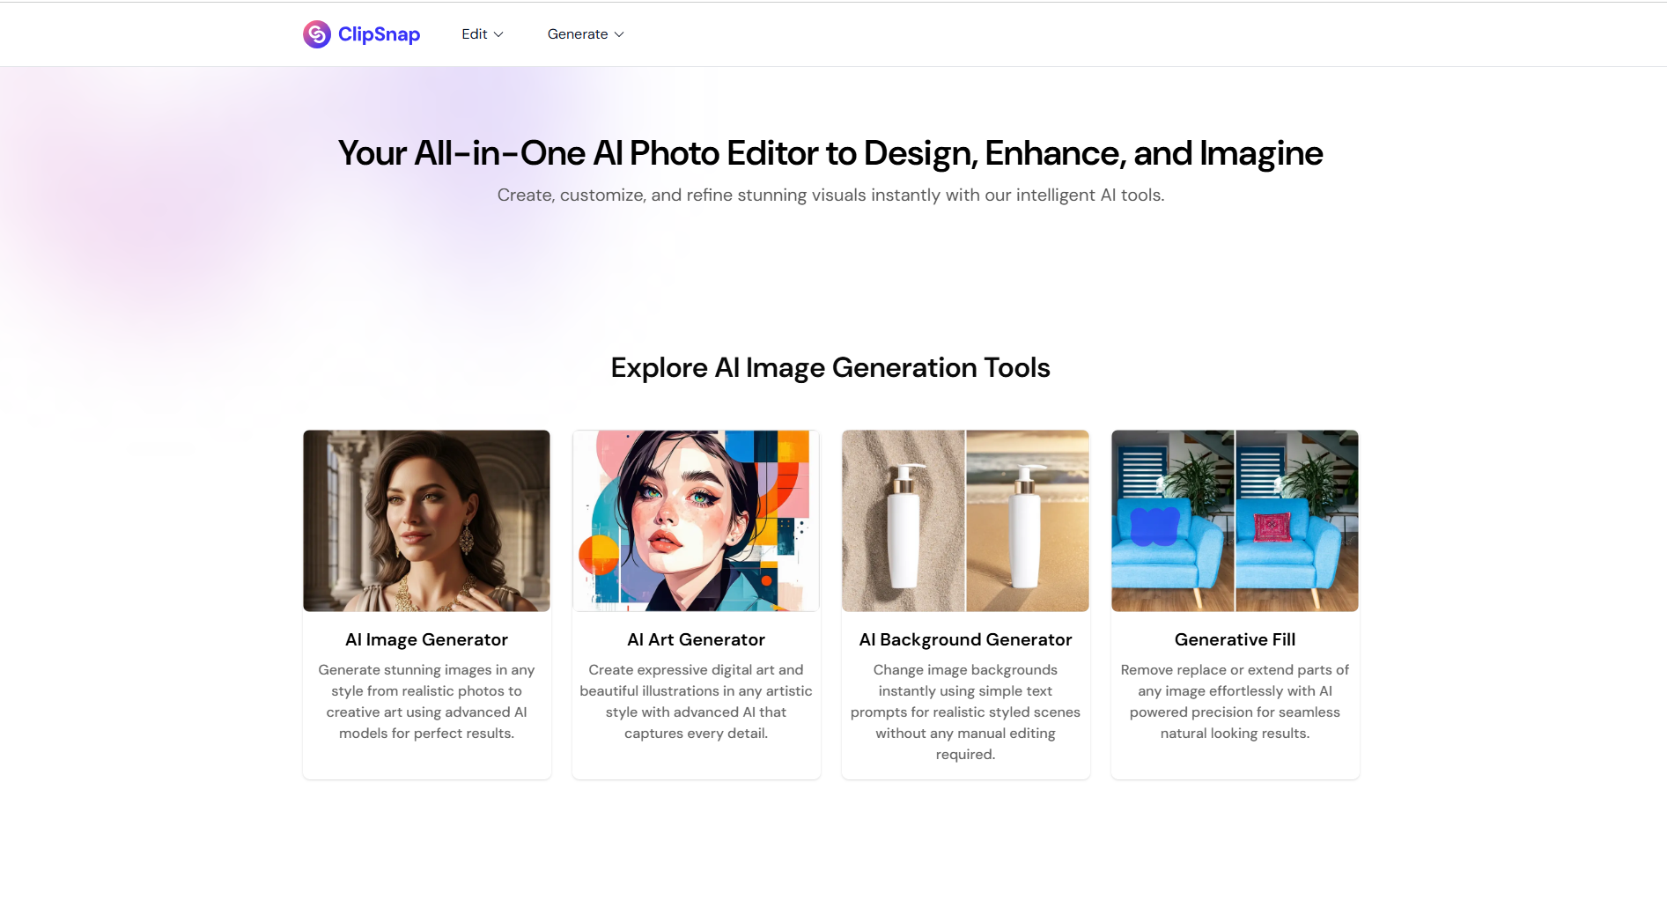Image resolution: width=1667 pixels, height=922 pixels.
Task: Select the Generative Fill card description
Action: coord(1235,702)
